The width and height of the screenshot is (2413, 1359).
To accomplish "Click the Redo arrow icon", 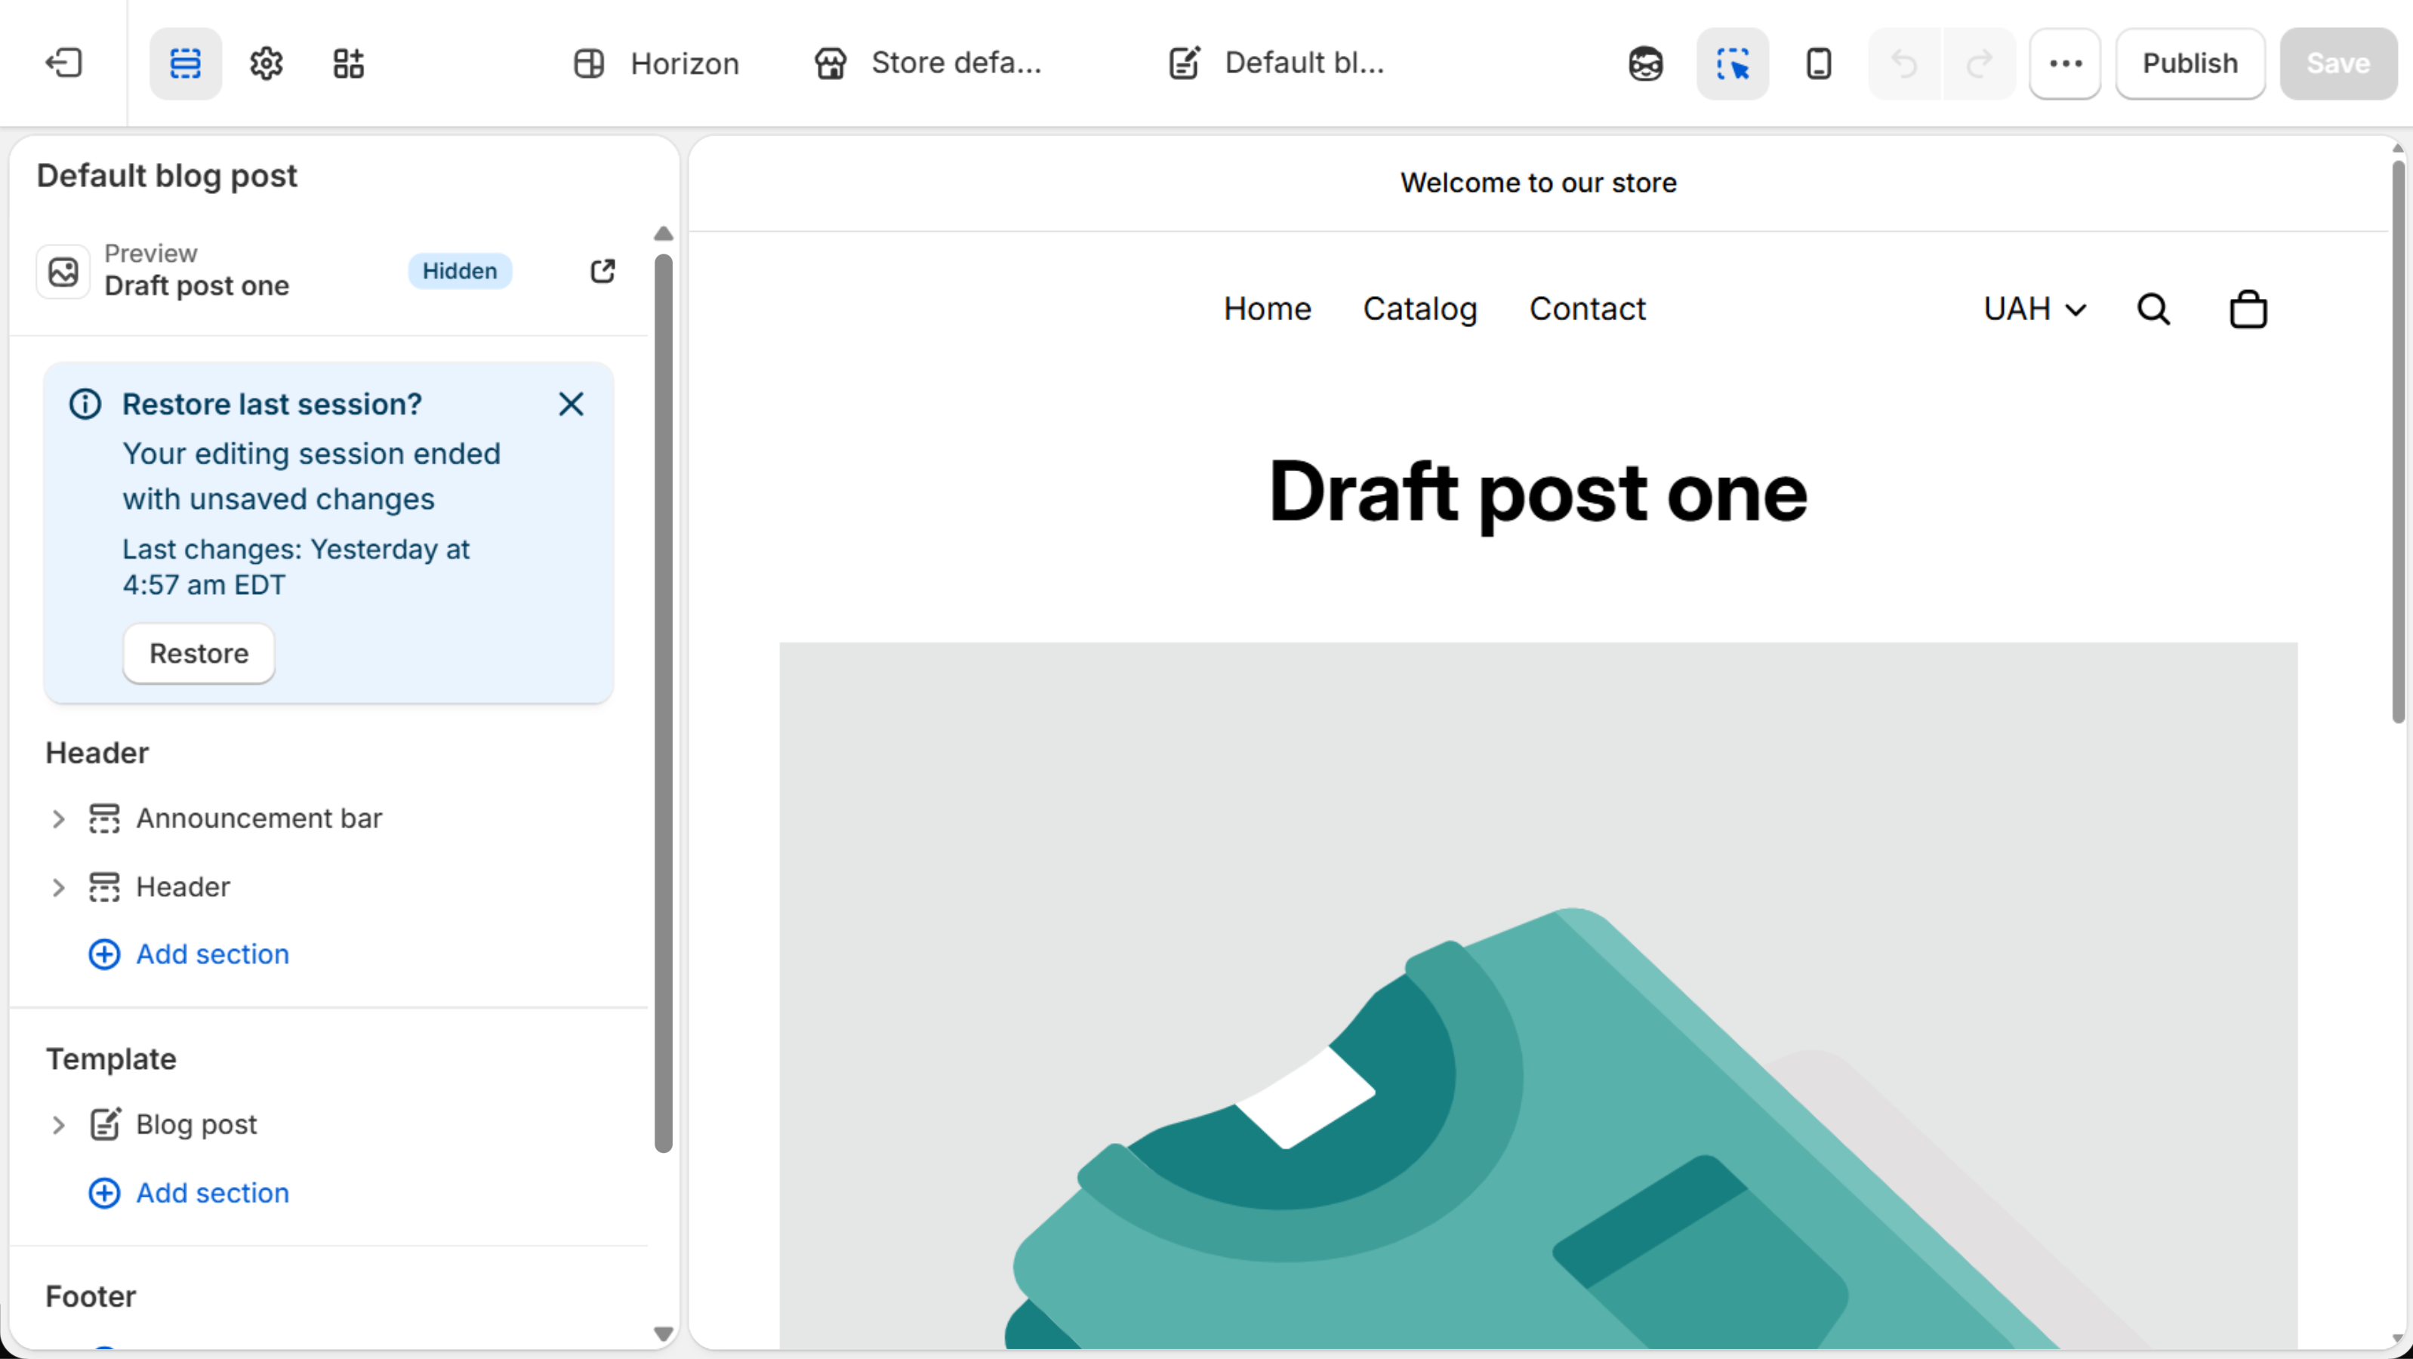I will click(1978, 63).
